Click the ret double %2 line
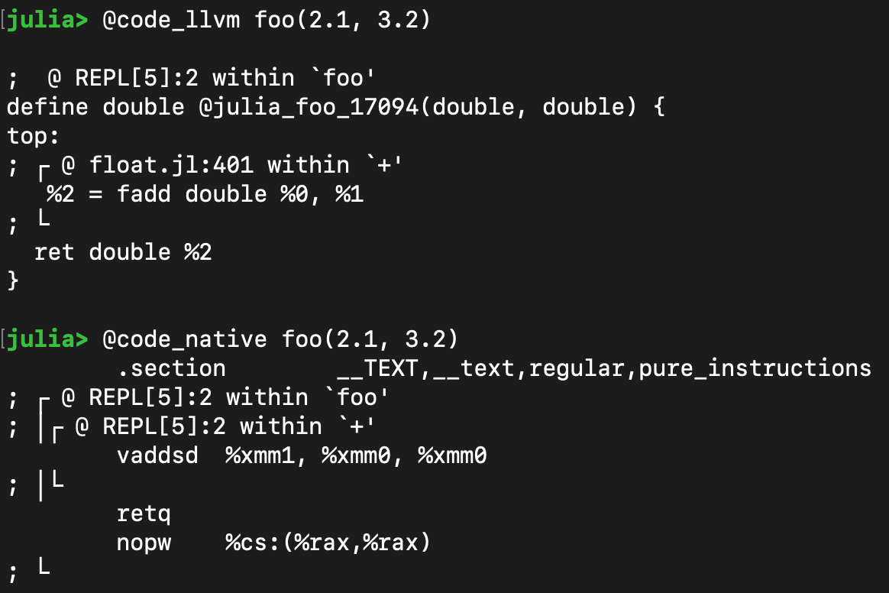The height and width of the screenshot is (593, 889). [x=123, y=251]
